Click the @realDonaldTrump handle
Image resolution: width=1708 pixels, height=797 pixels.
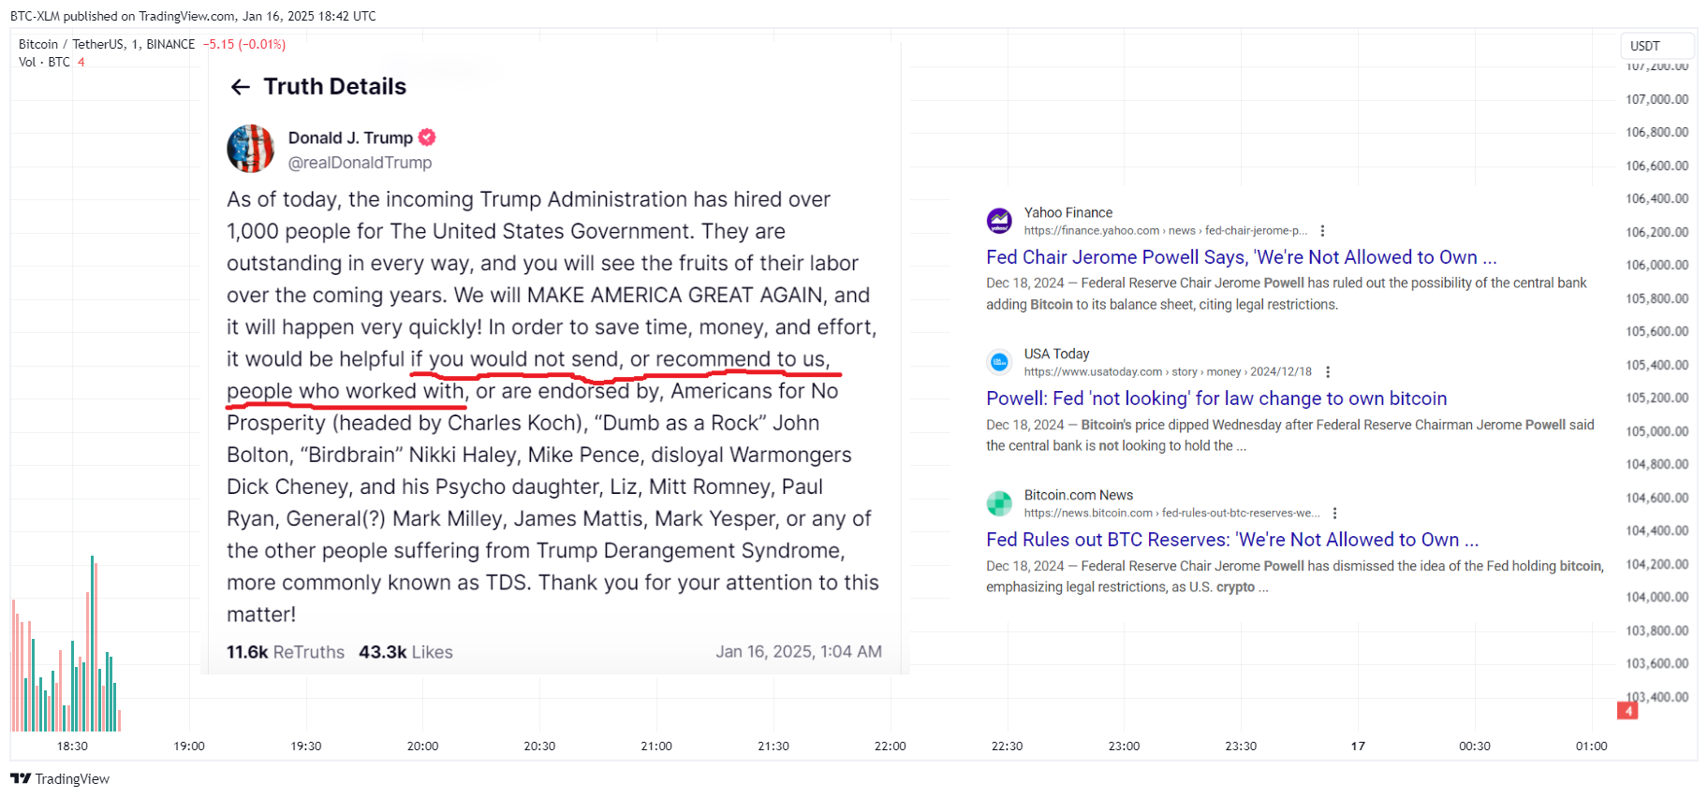point(360,163)
